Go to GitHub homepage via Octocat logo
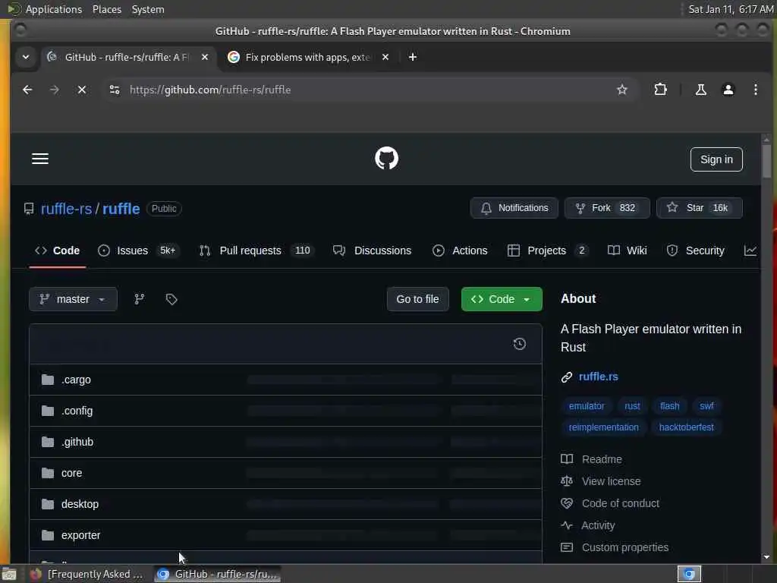The image size is (777, 583). pyautogui.click(x=386, y=159)
